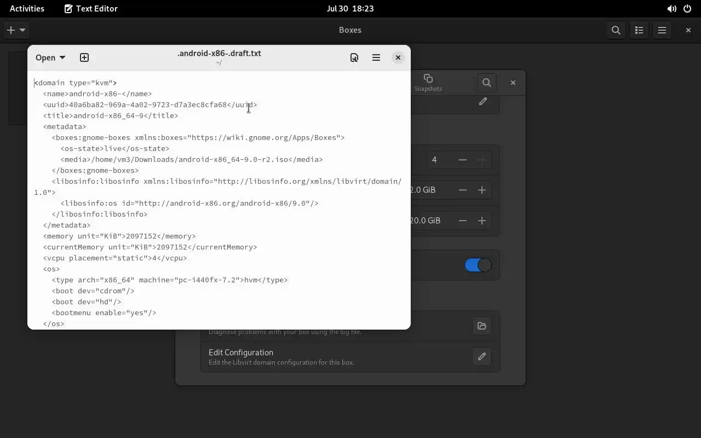Open the Jul 30 18:23 clock menu

[350, 9]
